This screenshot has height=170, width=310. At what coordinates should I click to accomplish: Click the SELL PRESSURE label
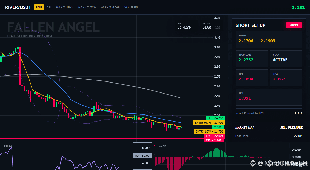coord(291,128)
